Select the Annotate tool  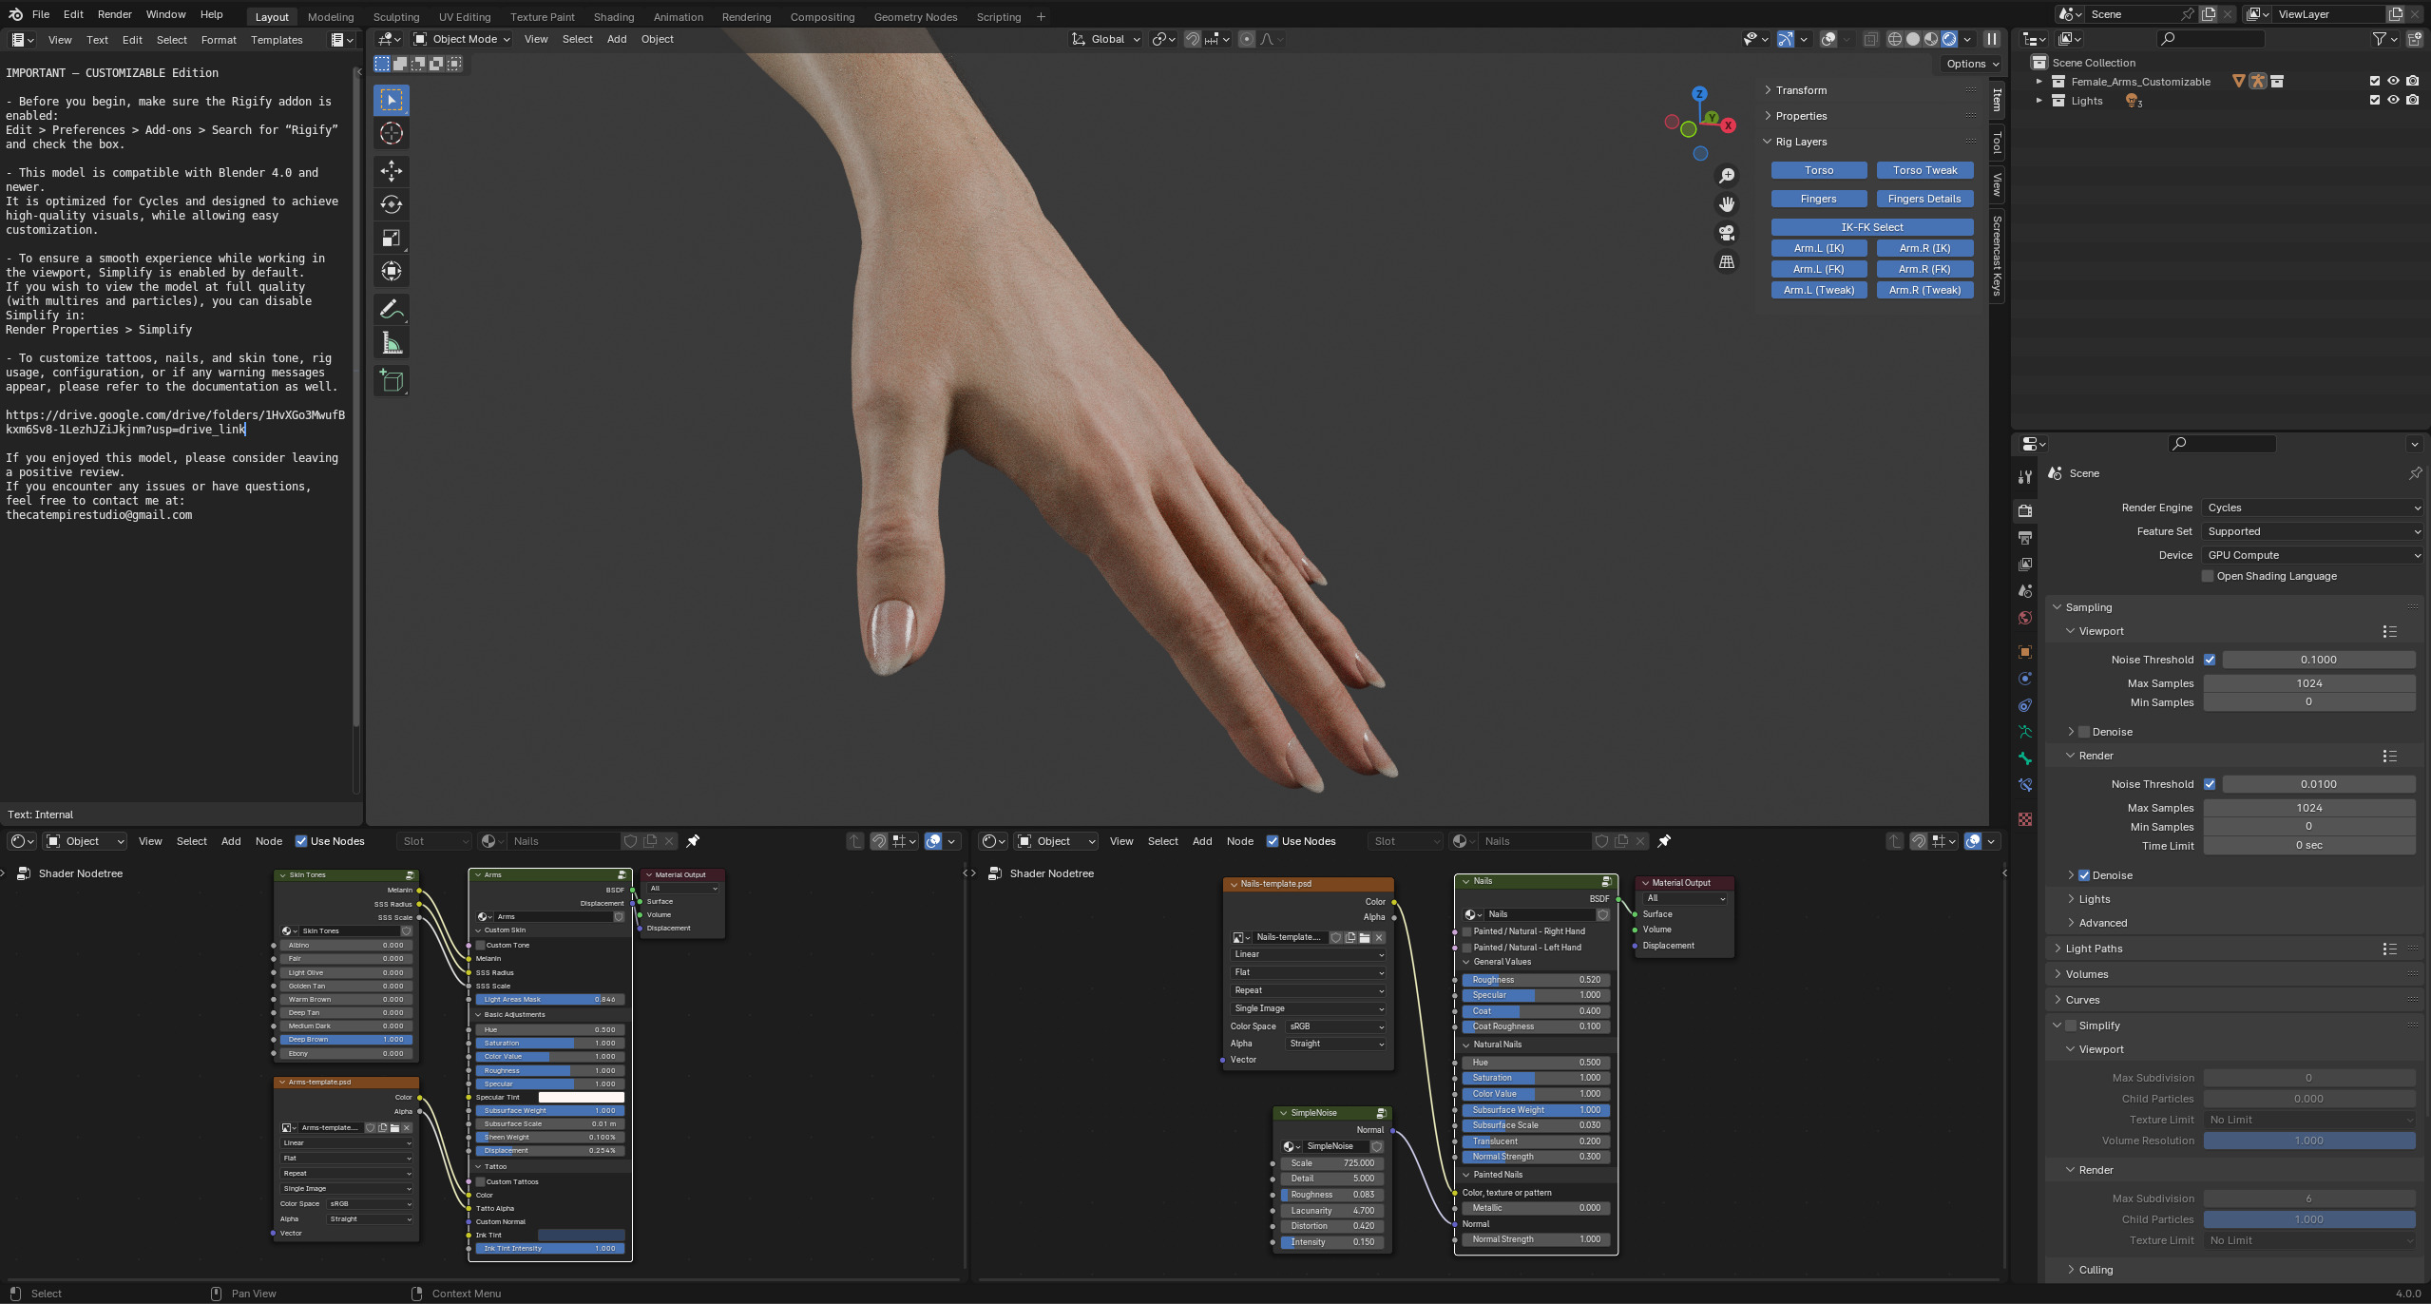click(x=392, y=310)
